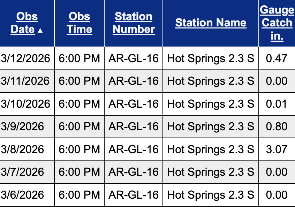Screen dimensions: 295x207
Task: Click the 0.80 gauge catch value
Action: click(277, 126)
